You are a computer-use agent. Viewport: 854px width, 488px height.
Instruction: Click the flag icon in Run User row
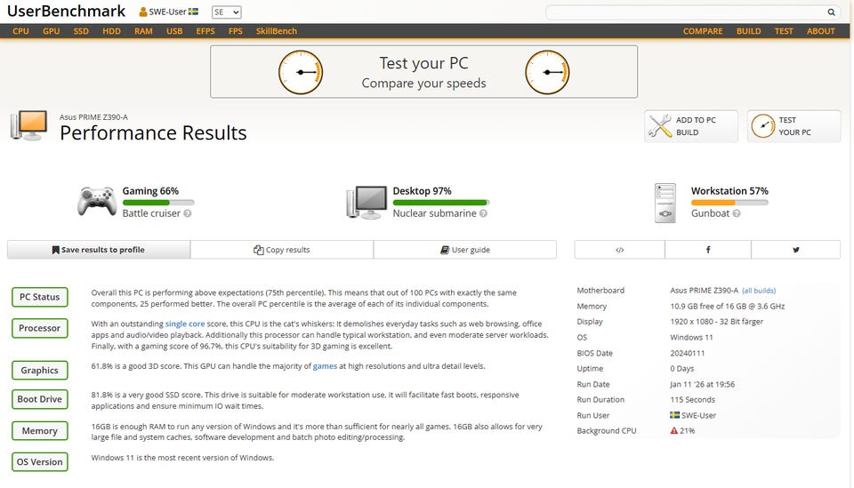pyautogui.click(x=674, y=415)
